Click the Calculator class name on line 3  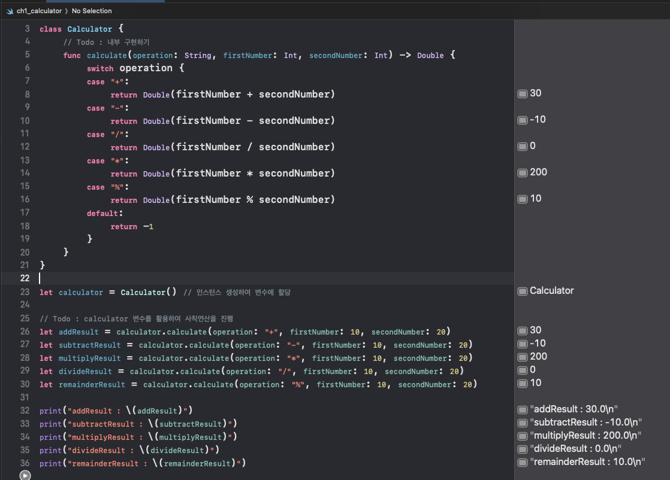coord(90,29)
